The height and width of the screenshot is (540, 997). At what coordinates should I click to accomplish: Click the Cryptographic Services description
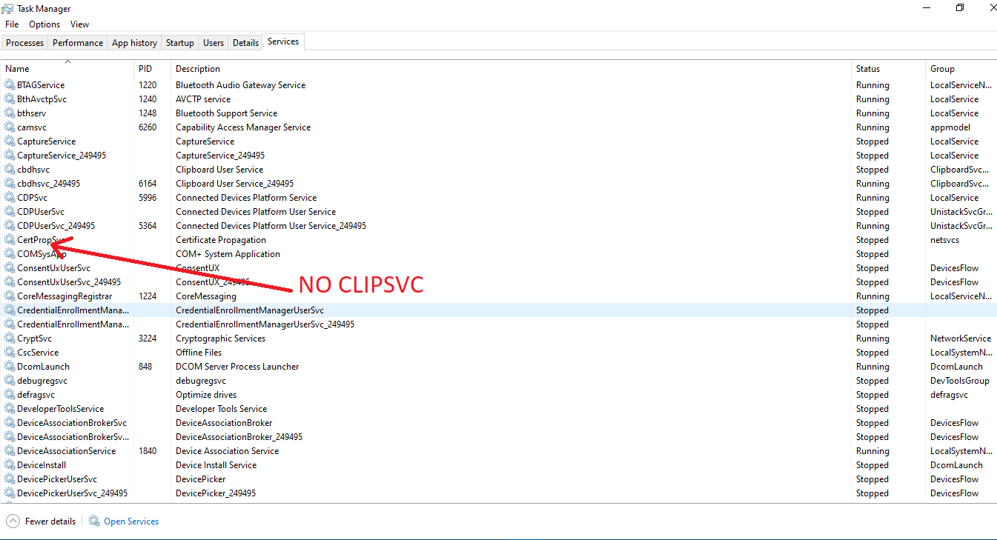click(220, 339)
